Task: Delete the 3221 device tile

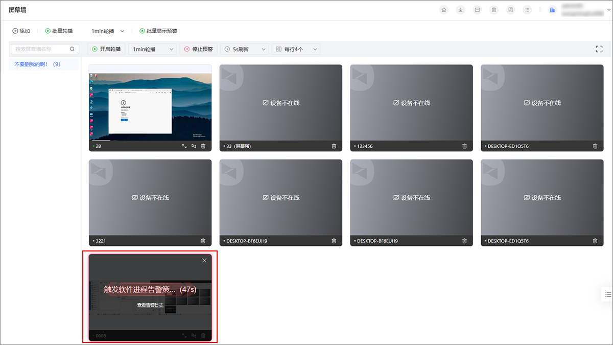Action: (203, 241)
